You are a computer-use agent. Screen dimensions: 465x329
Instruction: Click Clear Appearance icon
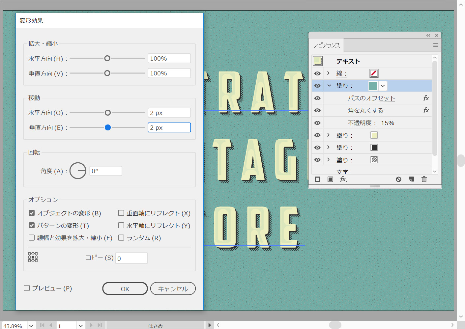pyautogui.click(x=398, y=179)
